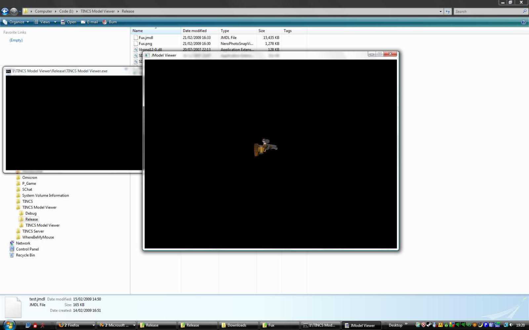This screenshot has width=529, height=330.
Task: Select the Debug folder in tree
Action: 31,213
